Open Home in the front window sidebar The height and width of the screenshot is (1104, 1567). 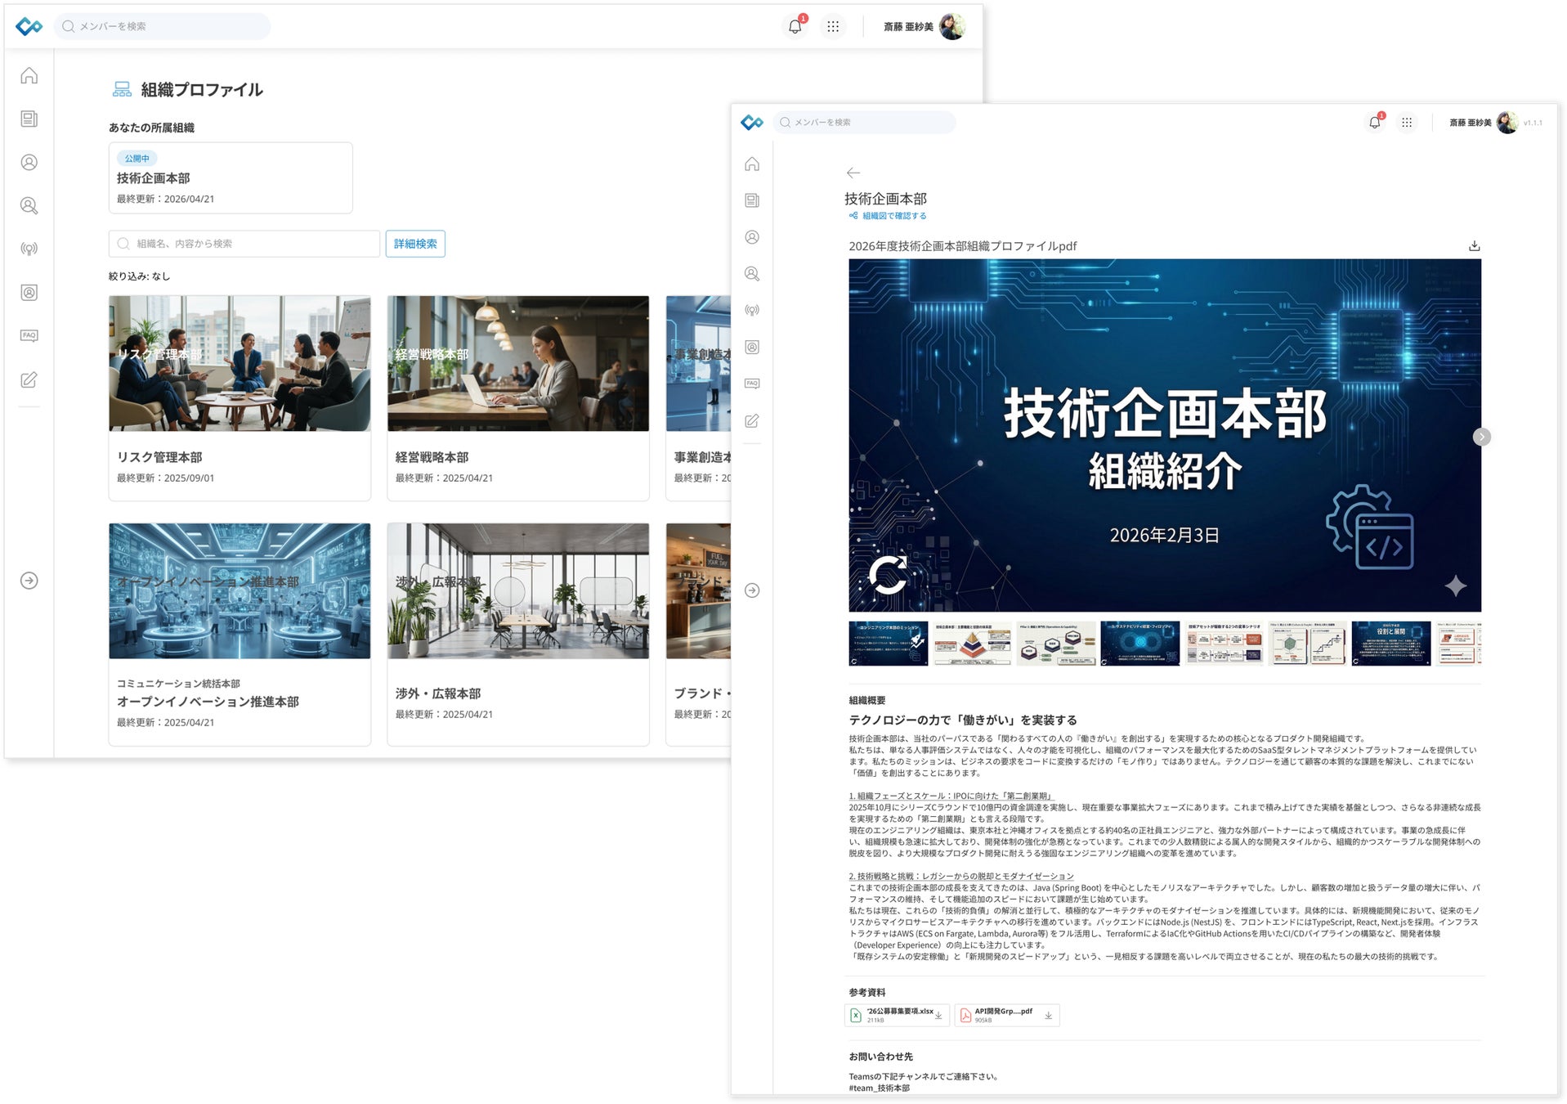tap(752, 164)
